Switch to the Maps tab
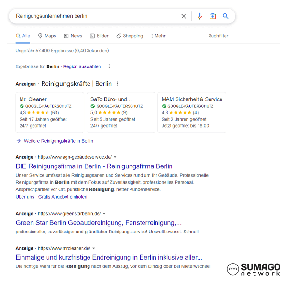This screenshot has height=287, width=287. [47, 36]
